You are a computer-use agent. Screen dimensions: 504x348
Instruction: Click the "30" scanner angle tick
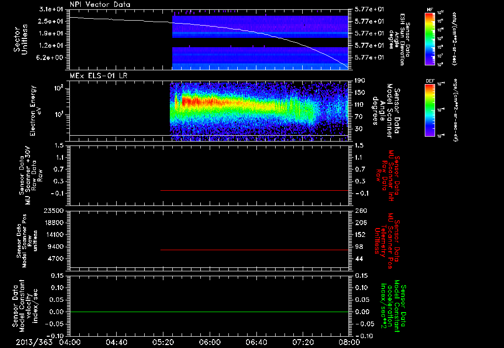359,129
